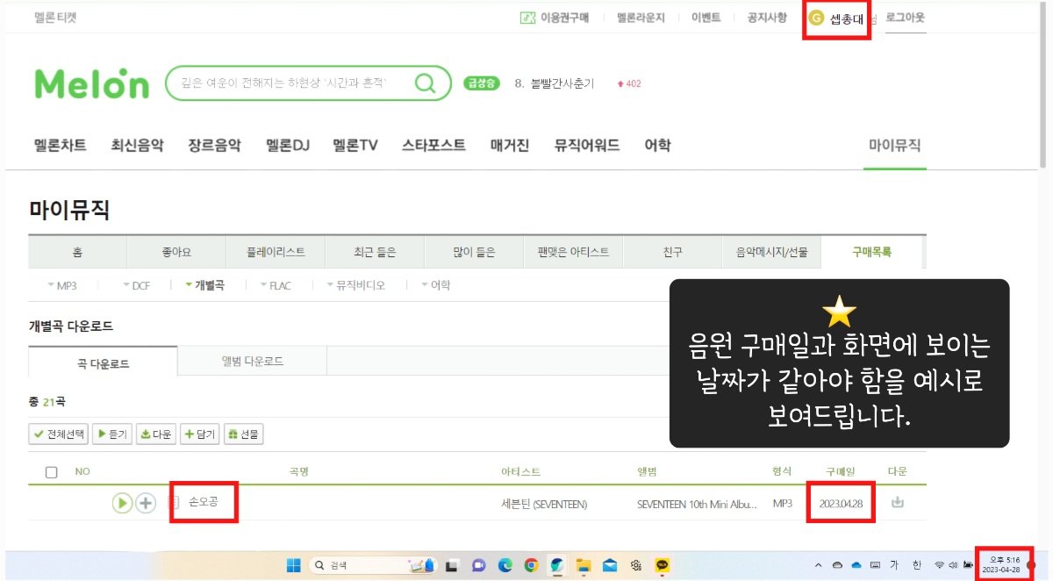The image size is (1053, 581).
Task: Click album SEVENTEEN 10th Mini Album link
Action: pyautogui.click(x=698, y=505)
